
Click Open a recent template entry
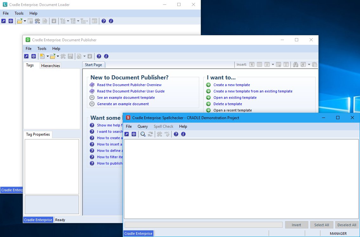tap(232, 110)
